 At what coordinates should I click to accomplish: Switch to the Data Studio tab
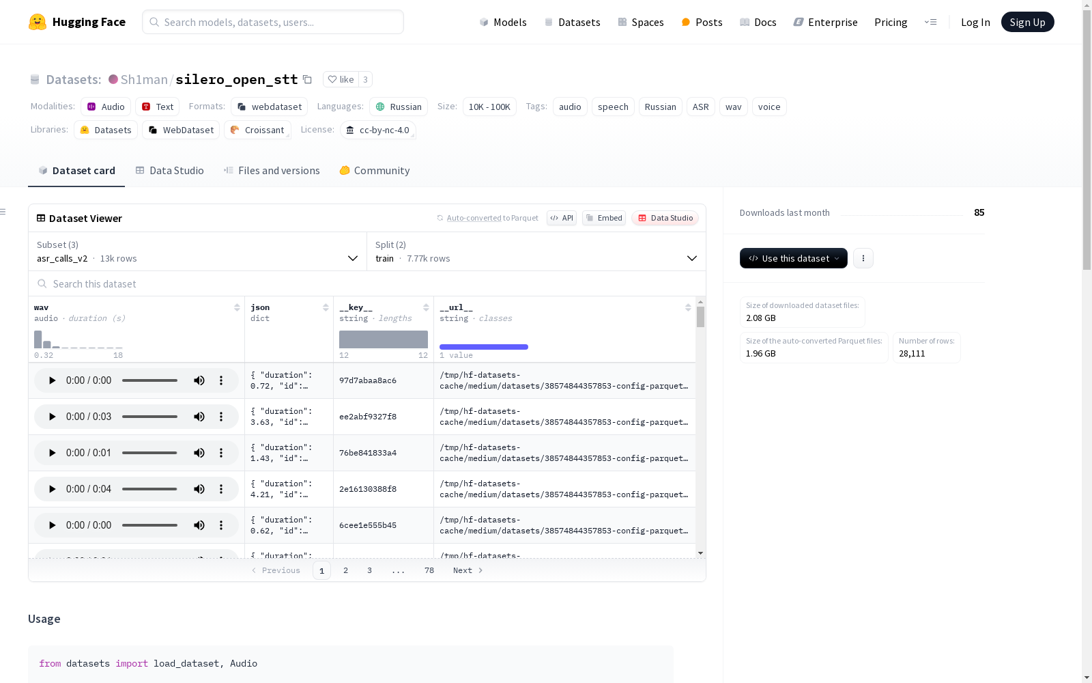(169, 171)
